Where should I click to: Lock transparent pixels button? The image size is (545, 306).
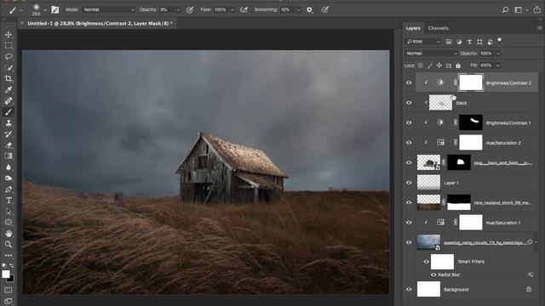point(421,65)
